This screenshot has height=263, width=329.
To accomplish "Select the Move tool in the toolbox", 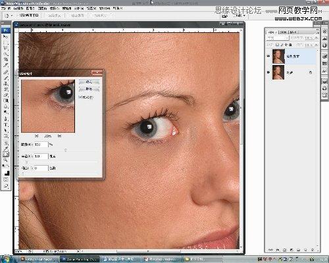I will pos(6,37).
